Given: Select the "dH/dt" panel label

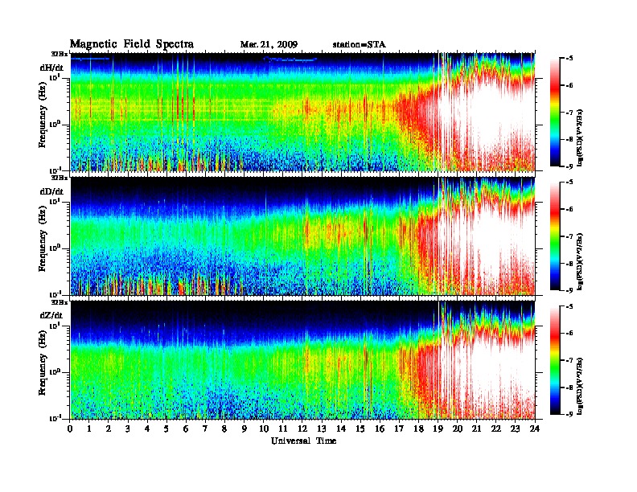Looking at the screenshot, I should (51, 68).
